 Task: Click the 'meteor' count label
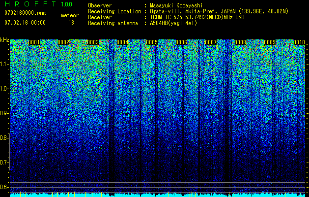coord(70,15)
